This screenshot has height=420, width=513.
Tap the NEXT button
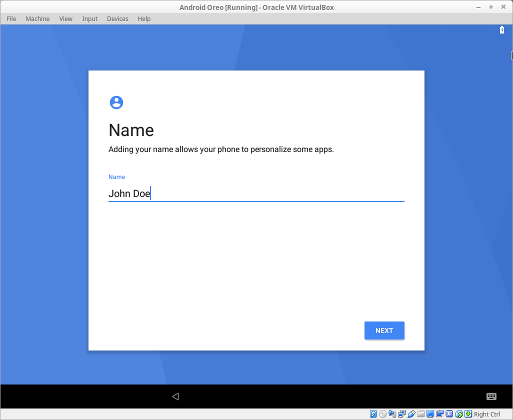tap(384, 330)
